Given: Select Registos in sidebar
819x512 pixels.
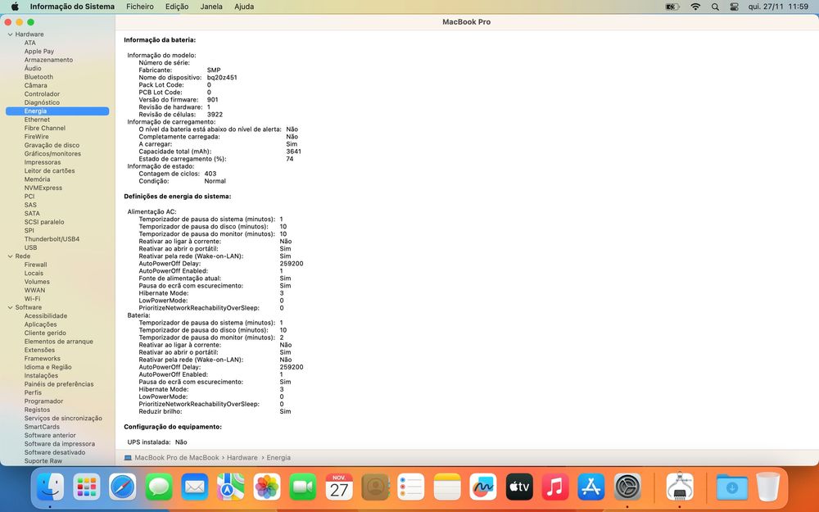Looking at the screenshot, I should [x=37, y=410].
